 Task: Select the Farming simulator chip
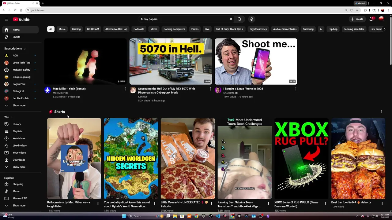(354, 29)
